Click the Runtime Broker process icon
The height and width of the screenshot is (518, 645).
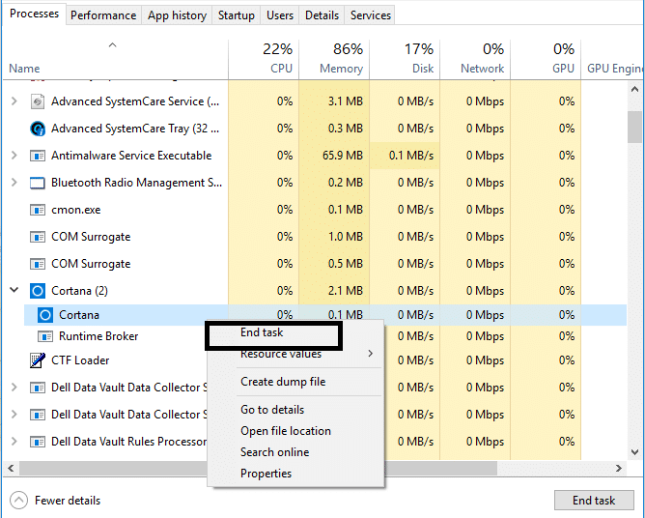[x=45, y=336]
